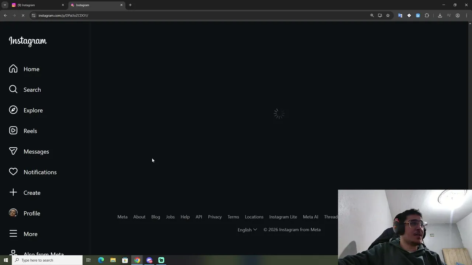Screen dimensions: 472x265
Task: Click the instagram.com address bar URL
Action: [x=63, y=15]
